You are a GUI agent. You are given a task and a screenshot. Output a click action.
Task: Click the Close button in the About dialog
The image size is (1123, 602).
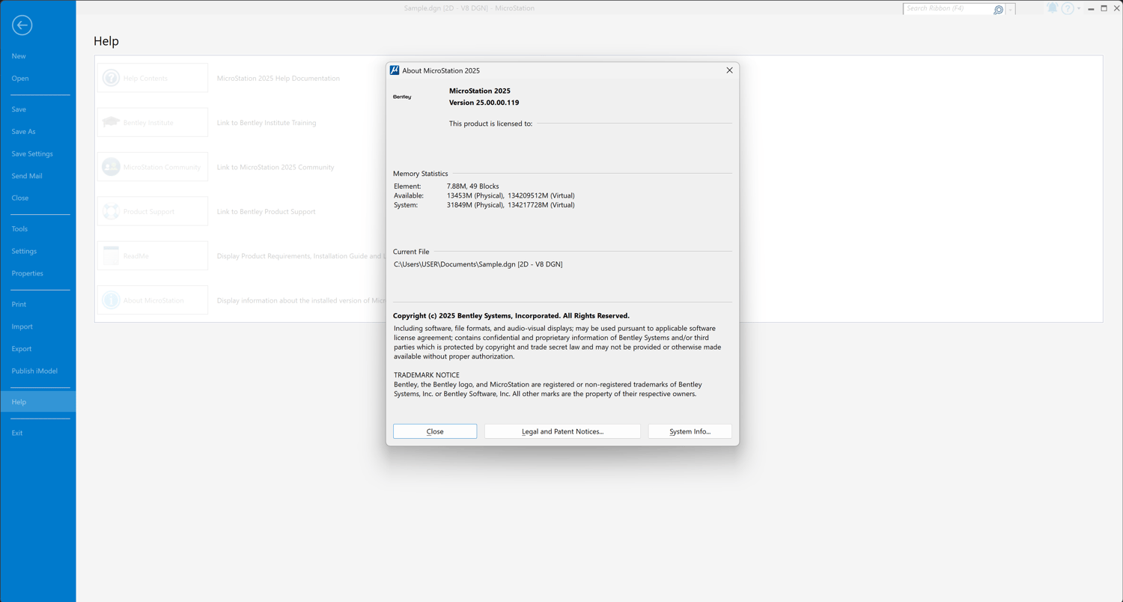pyautogui.click(x=435, y=431)
